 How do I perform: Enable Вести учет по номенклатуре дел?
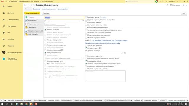[x=45, y=45]
